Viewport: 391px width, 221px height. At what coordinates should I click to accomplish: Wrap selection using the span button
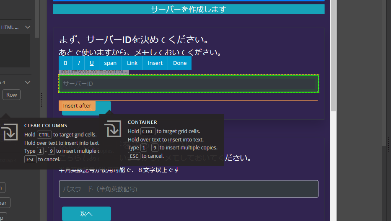(x=110, y=63)
